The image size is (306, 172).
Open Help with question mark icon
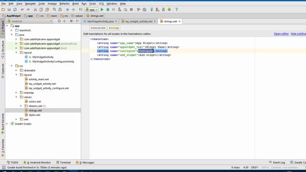click(176, 10)
